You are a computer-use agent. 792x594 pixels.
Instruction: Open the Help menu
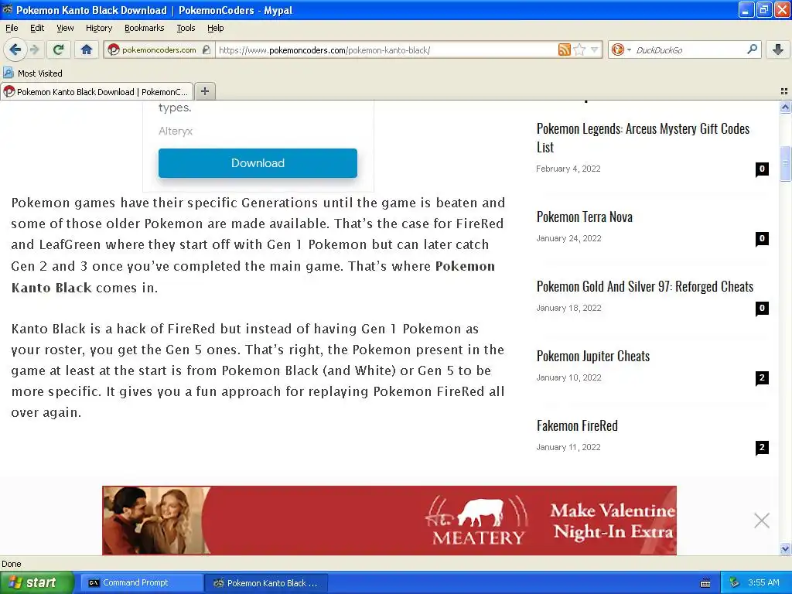pyautogui.click(x=215, y=28)
